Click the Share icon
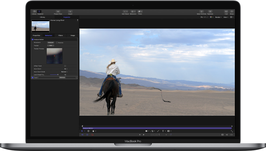The height and width of the screenshot is (151, 266). click(232, 12)
